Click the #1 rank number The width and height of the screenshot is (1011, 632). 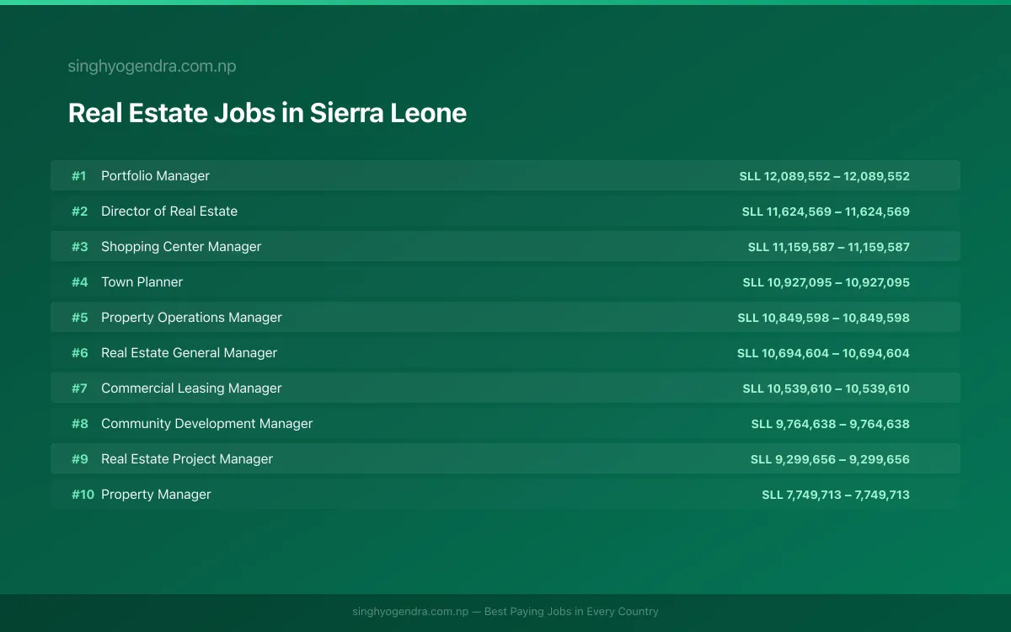79,176
